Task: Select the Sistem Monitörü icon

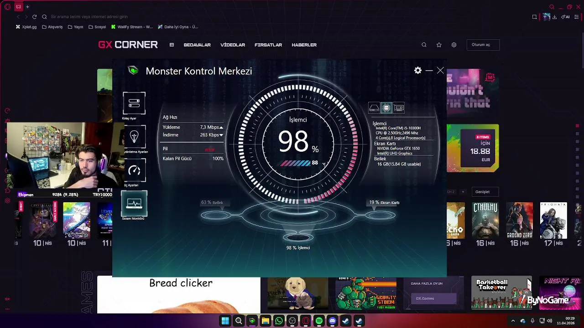Action: coord(134,203)
